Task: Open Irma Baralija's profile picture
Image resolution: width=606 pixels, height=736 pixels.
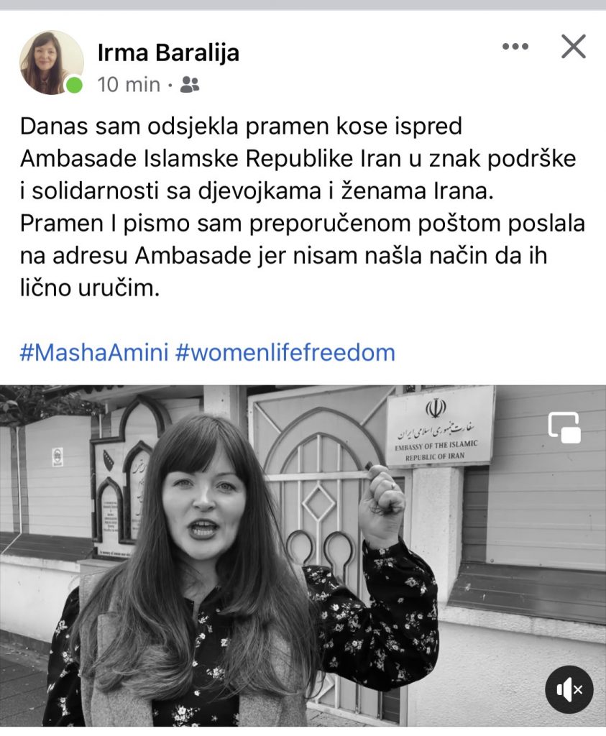Action: click(51, 63)
